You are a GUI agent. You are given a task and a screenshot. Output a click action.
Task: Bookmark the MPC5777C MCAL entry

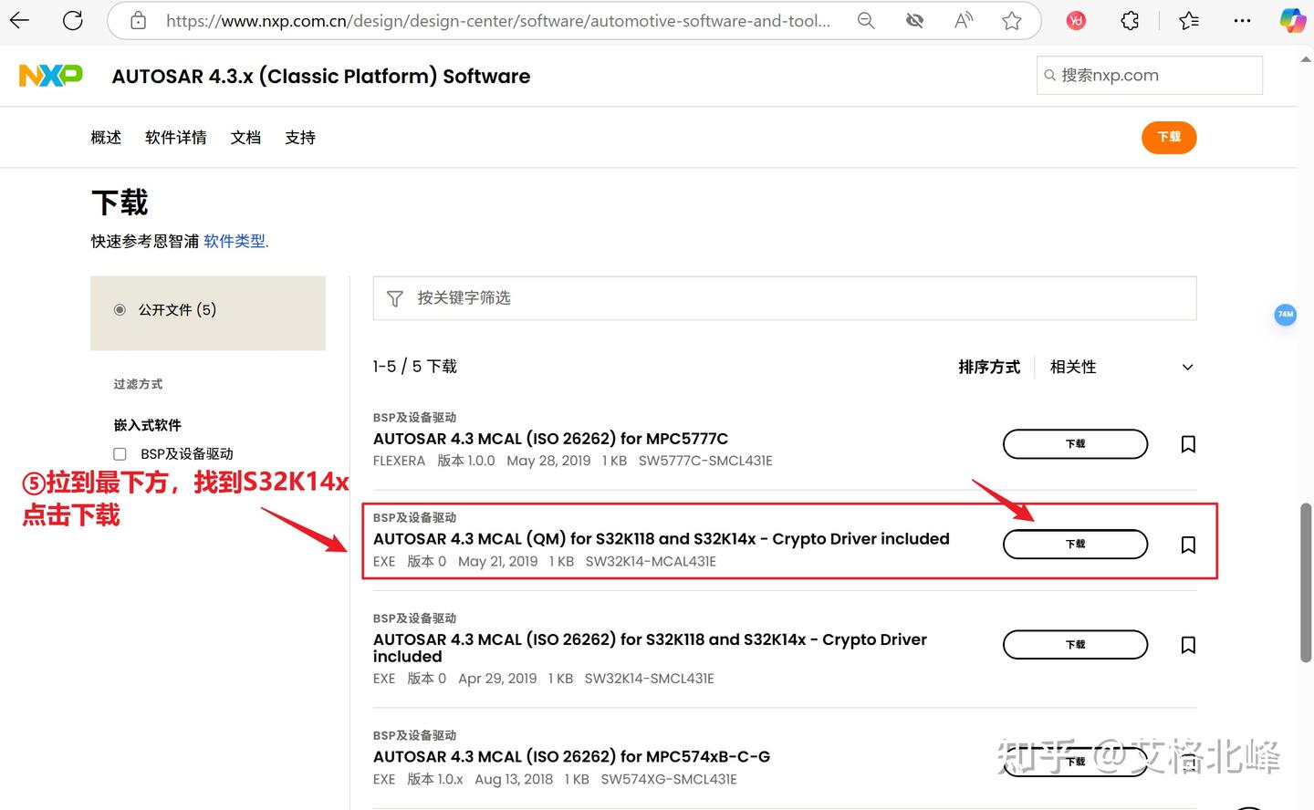[x=1188, y=444]
